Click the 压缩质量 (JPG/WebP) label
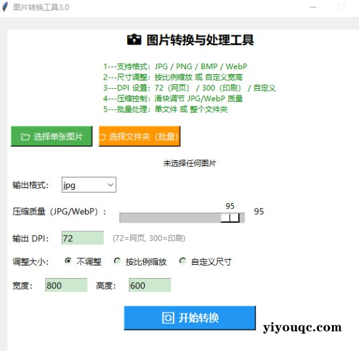Viewport: 359px width, 351px height. click(59, 212)
